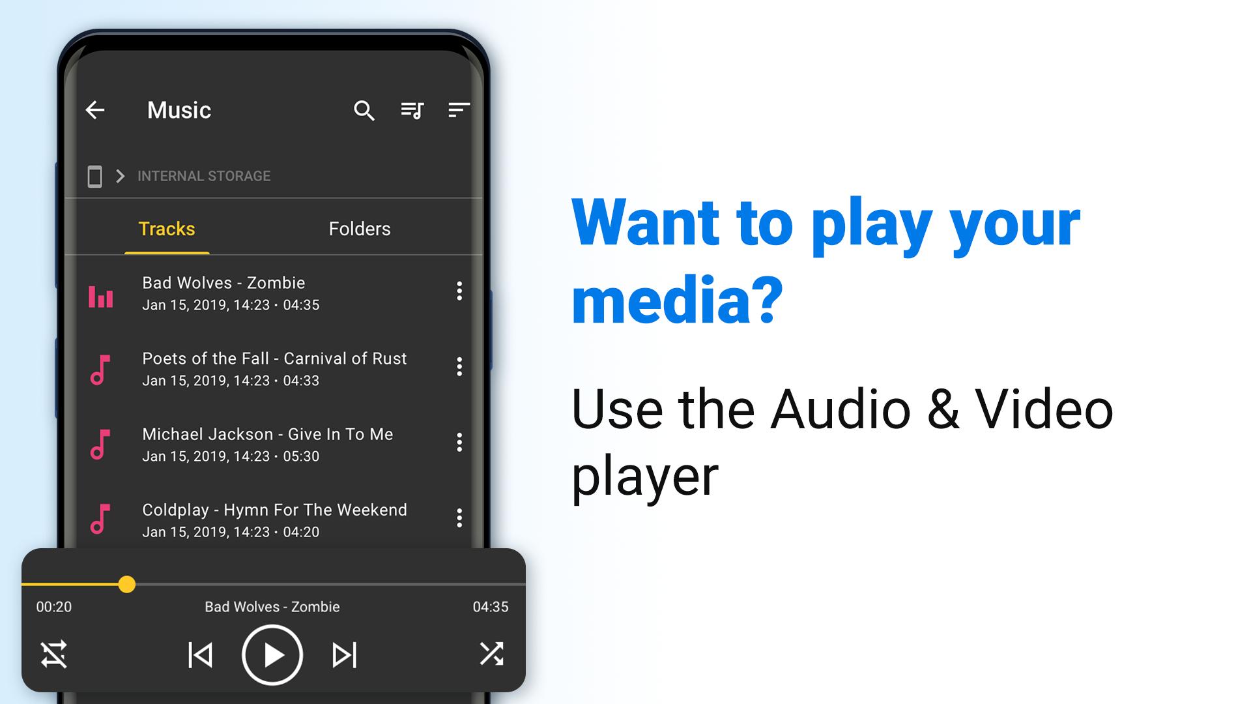Expand options for Bad Wolves - Zombie
Screen dimensions: 1251x704
click(458, 292)
